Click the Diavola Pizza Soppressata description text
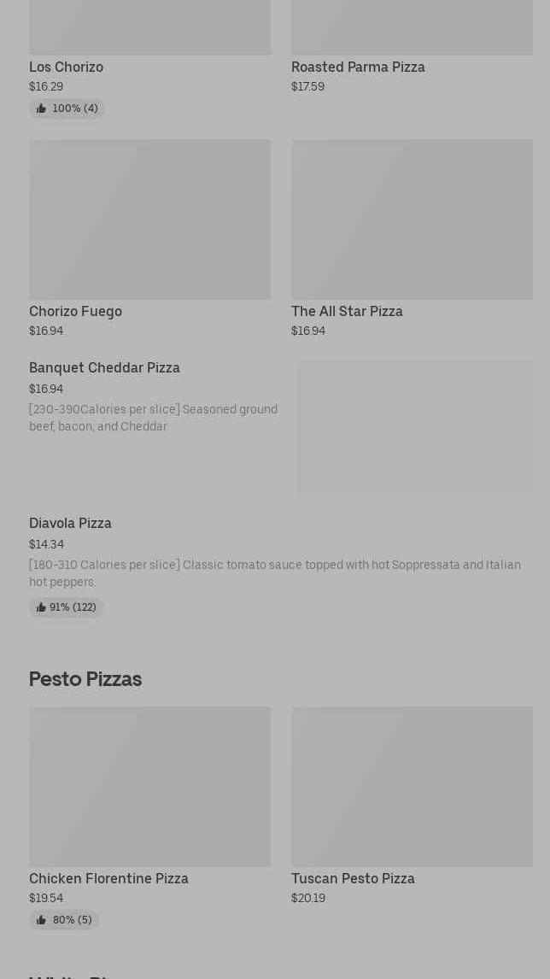The height and width of the screenshot is (979, 550). tap(274, 573)
